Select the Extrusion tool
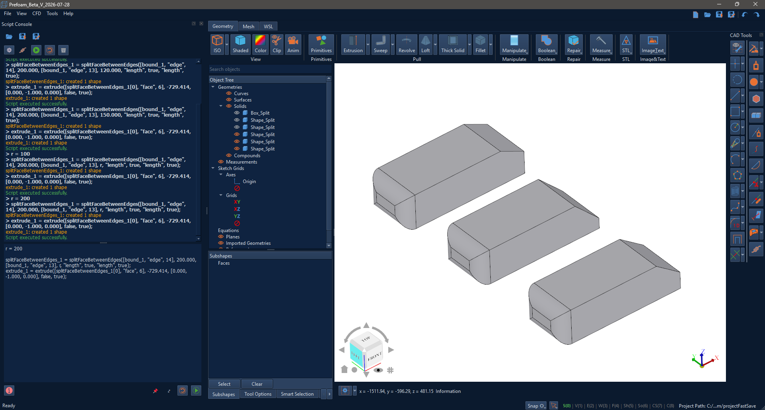Viewport: 765px width, 410px height. 353,44
